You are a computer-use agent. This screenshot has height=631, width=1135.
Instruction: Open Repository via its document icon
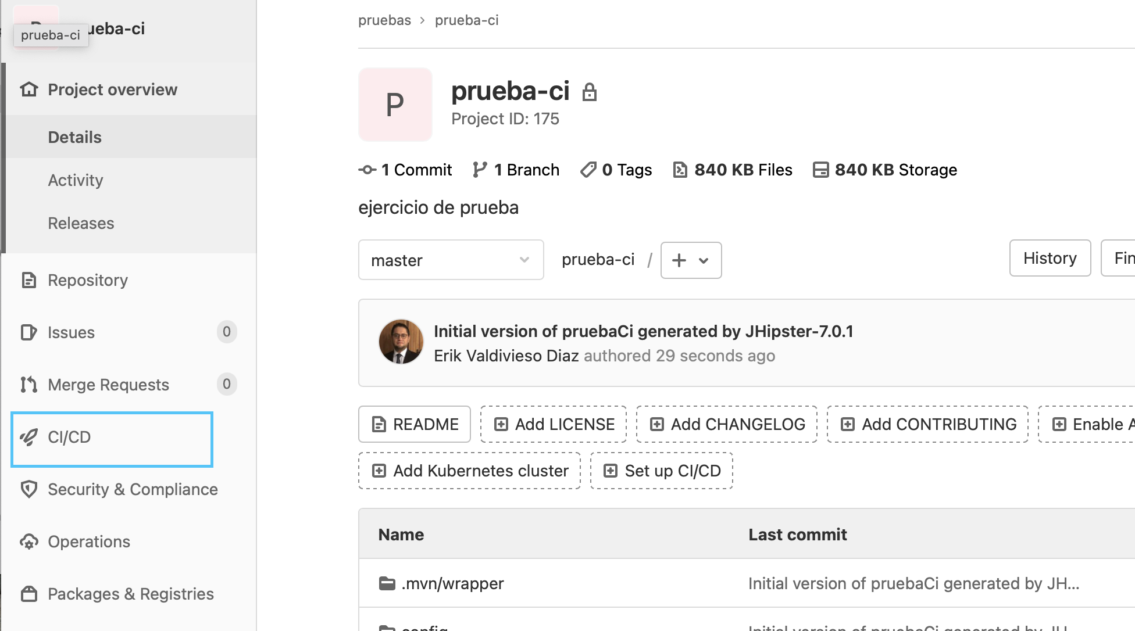29,280
